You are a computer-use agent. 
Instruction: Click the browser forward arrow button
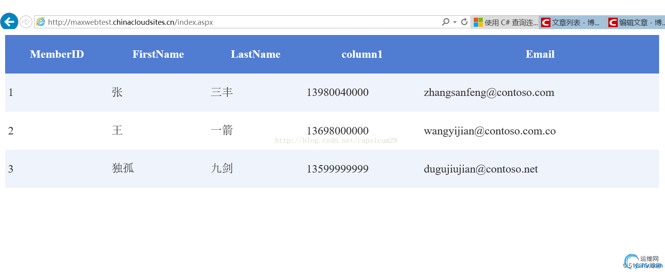26,22
